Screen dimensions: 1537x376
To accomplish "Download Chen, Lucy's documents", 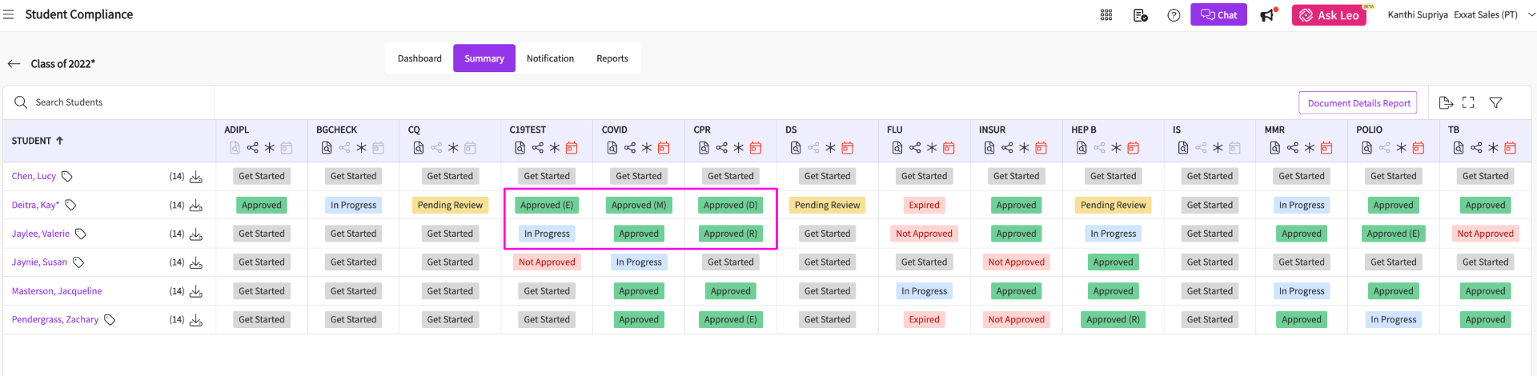I will click(x=196, y=177).
